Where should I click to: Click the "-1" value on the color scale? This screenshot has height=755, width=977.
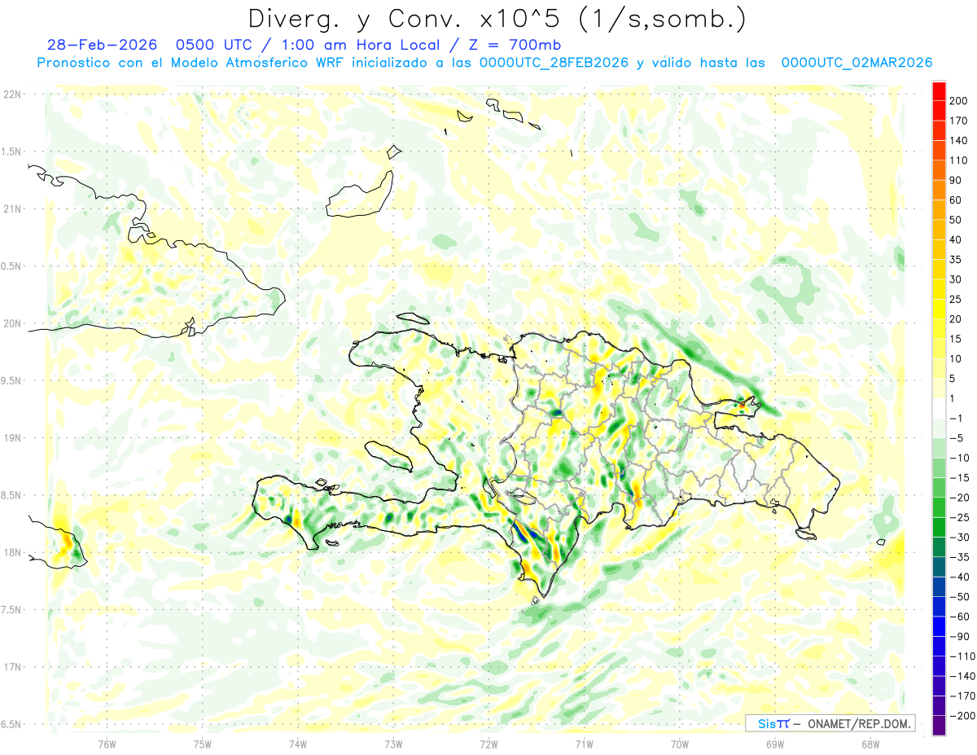pos(957,419)
